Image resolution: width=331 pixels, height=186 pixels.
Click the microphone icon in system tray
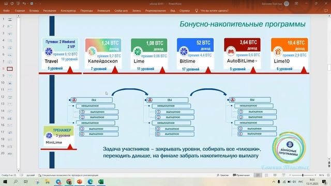coord(279,182)
